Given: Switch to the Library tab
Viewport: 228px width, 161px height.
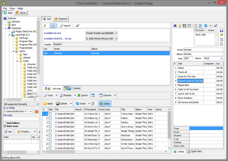Looking at the screenshot, I should tap(21, 13).
